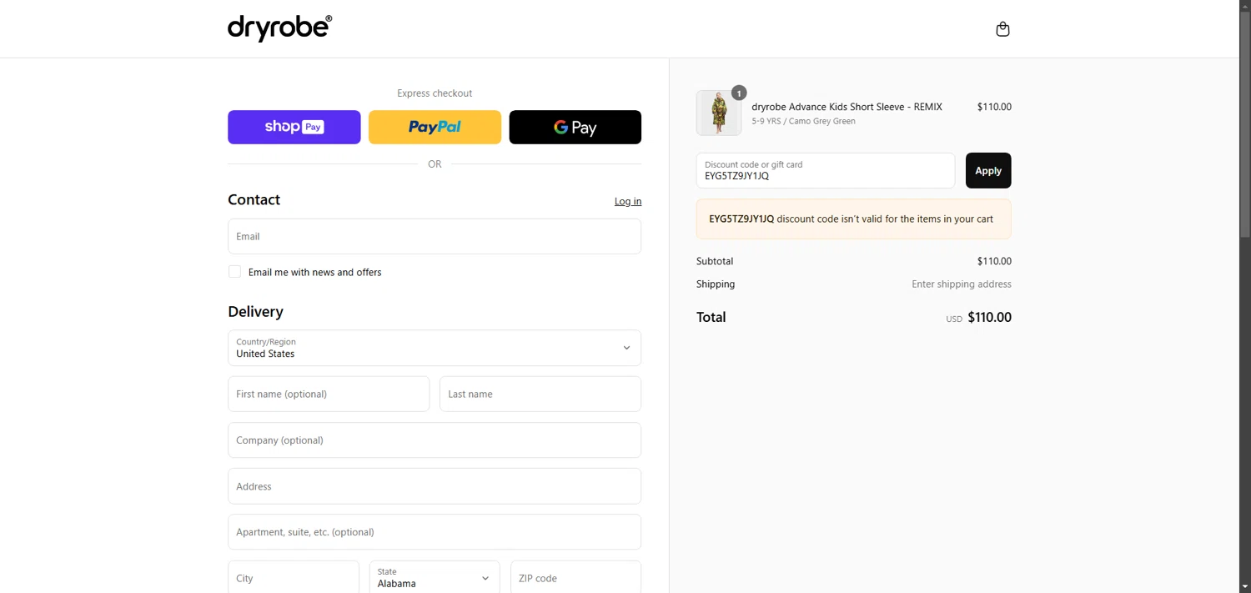Choose PayPal express checkout
This screenshot has height=593, width=1251.
pos(435,127)
